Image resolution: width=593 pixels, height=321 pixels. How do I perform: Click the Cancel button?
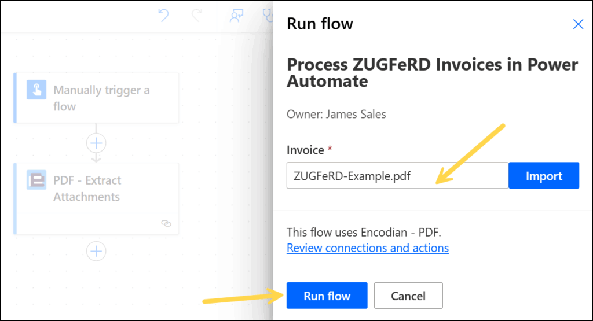tap(408, 296)
